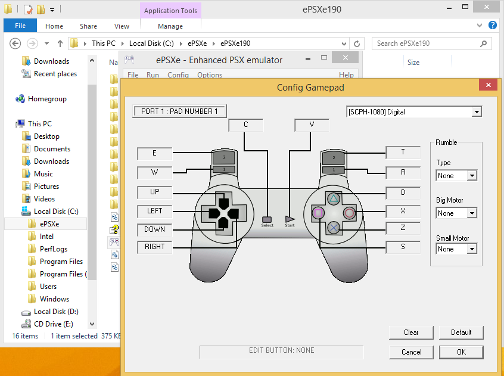This screenshot has width=504, height=376.
Task: Click the Size column header
Action: coord(413,63)
